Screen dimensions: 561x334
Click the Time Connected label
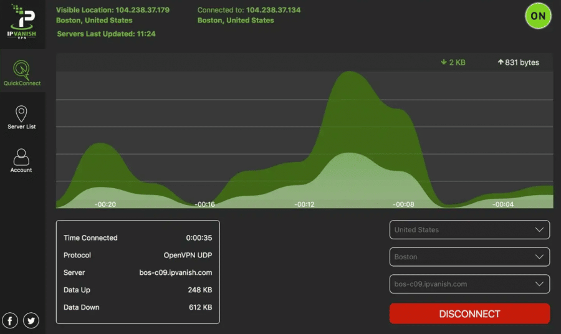click(90, 238)
